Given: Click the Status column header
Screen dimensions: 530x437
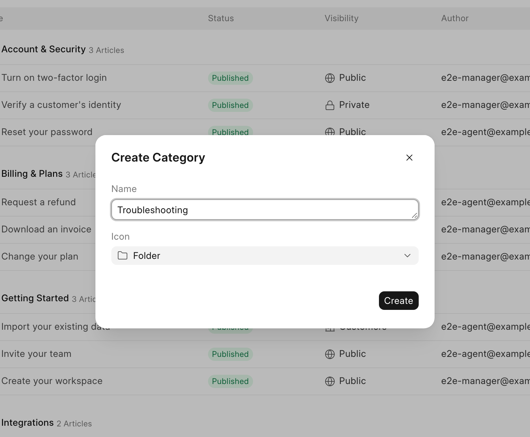Looking at the screenshot, I should click(221, 18).
